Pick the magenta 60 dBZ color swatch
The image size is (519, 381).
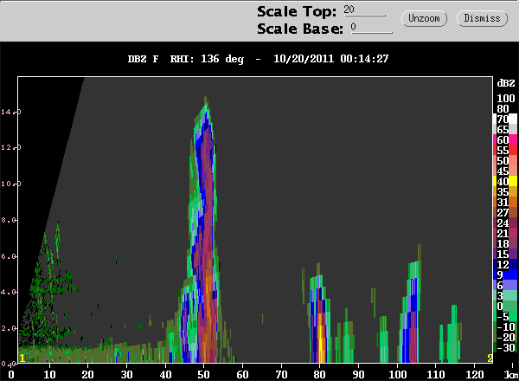tap(503, 139)
